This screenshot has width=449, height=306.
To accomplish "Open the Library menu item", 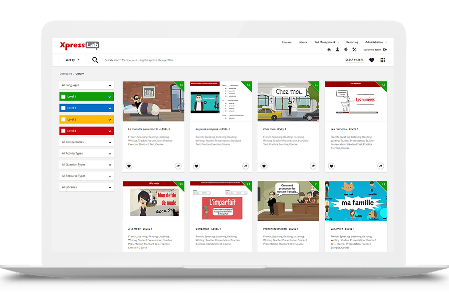I will (303, 42).
